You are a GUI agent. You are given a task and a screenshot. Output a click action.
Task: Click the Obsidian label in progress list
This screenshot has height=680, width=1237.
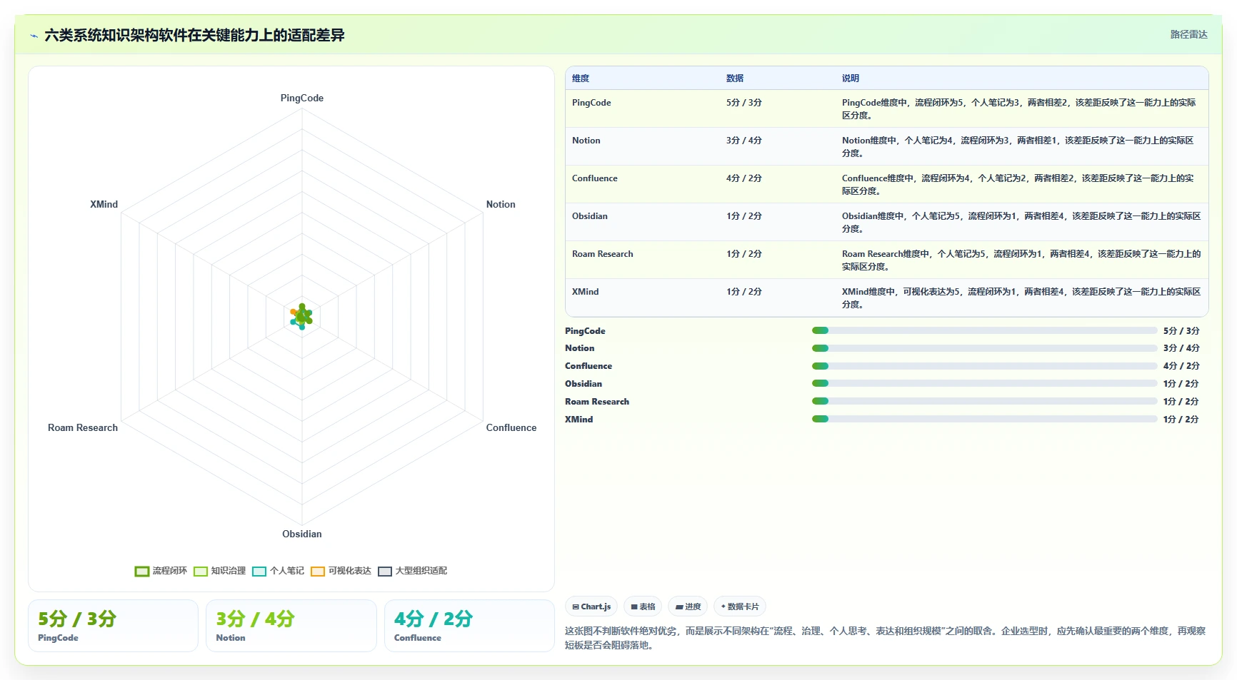584,384
